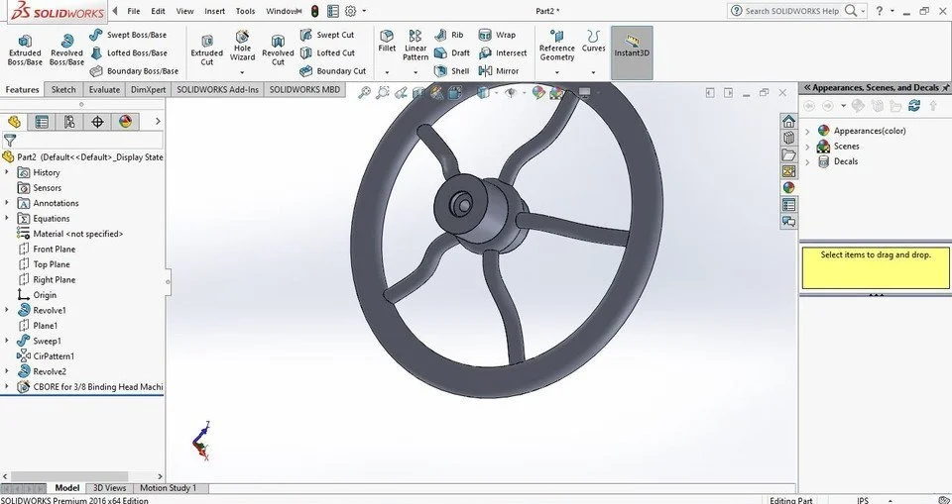Open the Insert menu
The image size is (952, 504).
(214, 11)
